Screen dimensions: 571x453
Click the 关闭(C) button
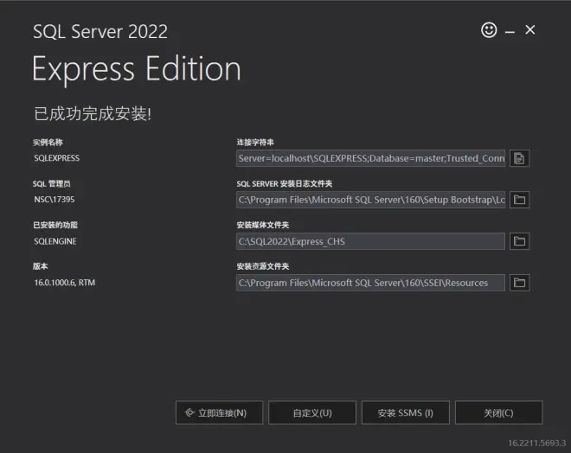tap(498, 412)
